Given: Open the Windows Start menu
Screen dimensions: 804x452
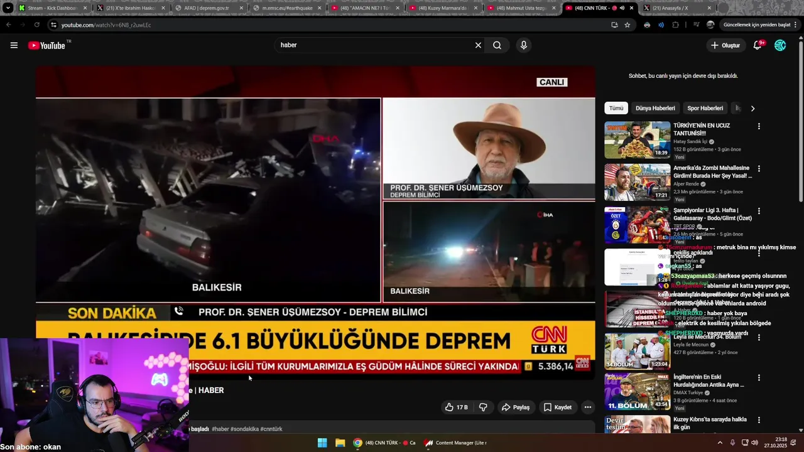Looking at the screenshot, I should tap(322, 443).
